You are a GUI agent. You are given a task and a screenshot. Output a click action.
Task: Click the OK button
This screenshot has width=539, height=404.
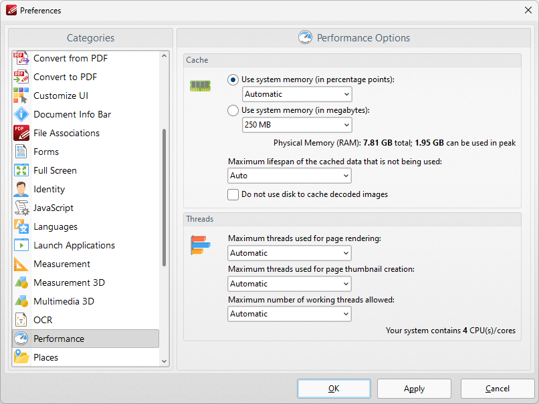(334, 389)
